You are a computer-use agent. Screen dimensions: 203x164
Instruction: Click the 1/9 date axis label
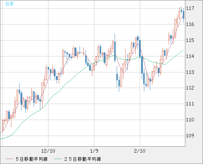pyautogui.click(x=94, y=151)
